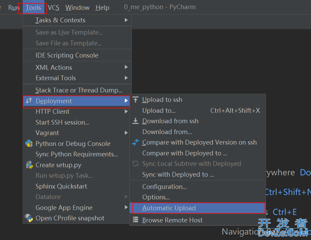This screenshot has height=240, width=311.
Task: Expand the XML Actions submenu arrow
Action: click(x=126, y=67)
